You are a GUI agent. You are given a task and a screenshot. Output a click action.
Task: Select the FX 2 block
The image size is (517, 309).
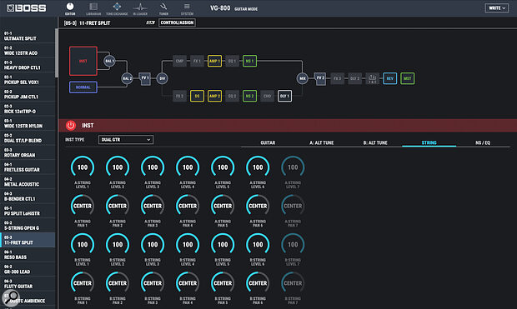[179, 96]
